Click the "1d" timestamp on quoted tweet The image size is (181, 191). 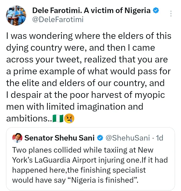(159, 138)
